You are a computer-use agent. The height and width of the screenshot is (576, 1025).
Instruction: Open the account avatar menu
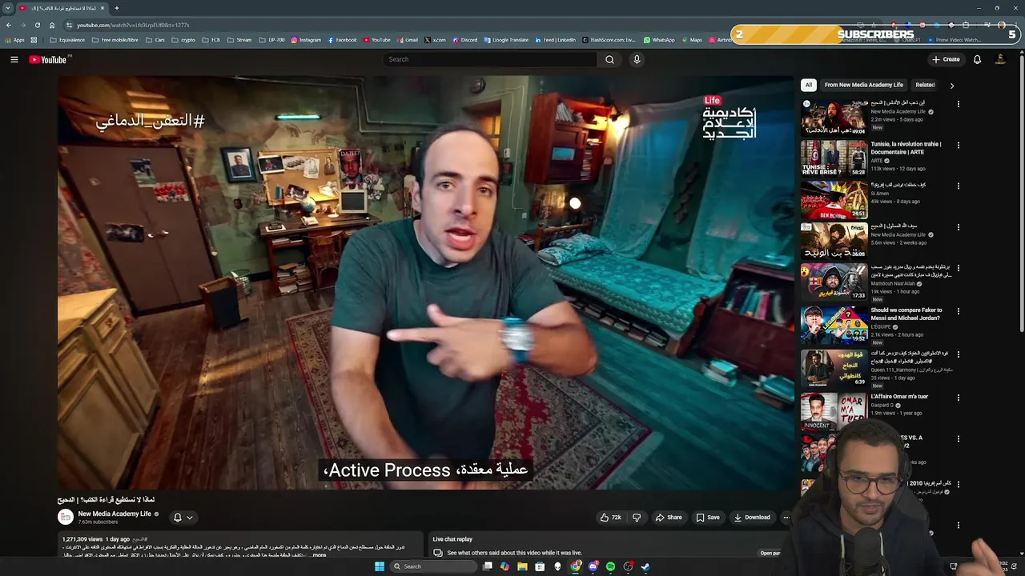[x=999, y=59]
